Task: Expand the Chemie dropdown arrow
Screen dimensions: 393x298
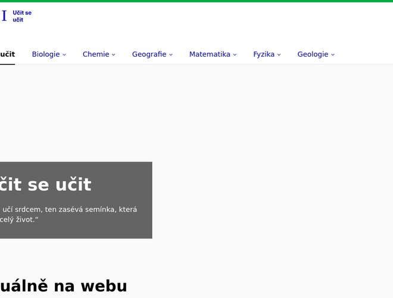Action: (x=114, y=55)
